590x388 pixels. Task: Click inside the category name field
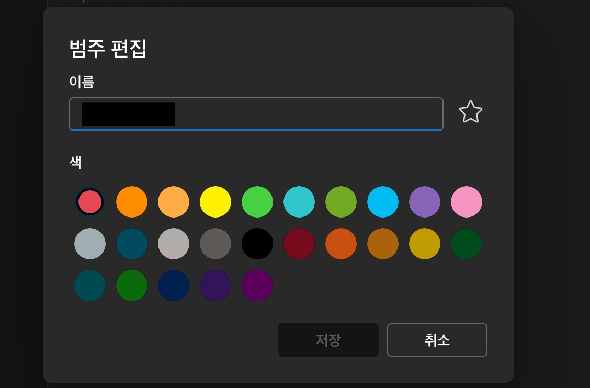click(256, 113)
